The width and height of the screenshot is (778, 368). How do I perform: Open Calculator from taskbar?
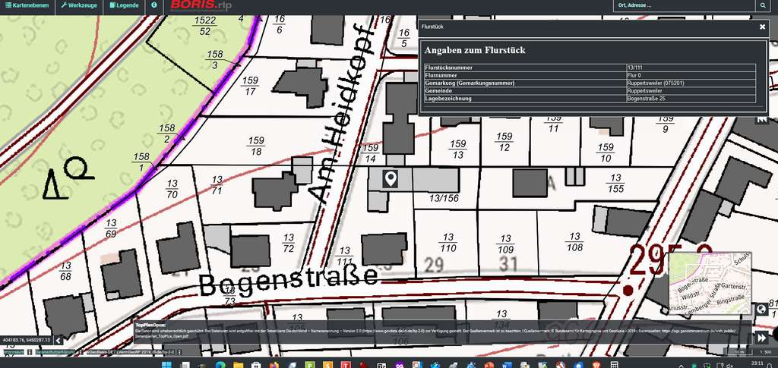click(614, 364)
